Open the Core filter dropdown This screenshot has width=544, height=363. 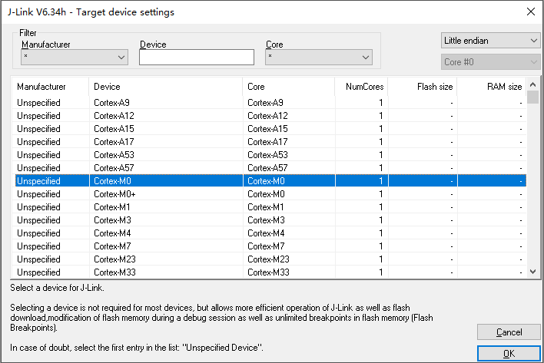319,57
